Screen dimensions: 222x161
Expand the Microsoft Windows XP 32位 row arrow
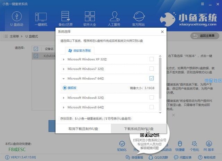[63, 59]
